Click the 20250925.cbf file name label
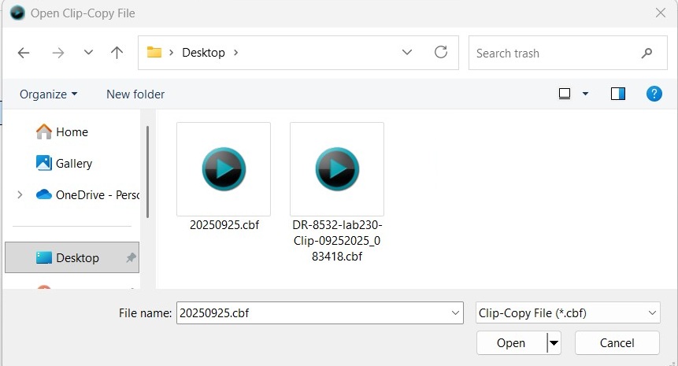This screenshot has height=366, width=678. (224, 225)
